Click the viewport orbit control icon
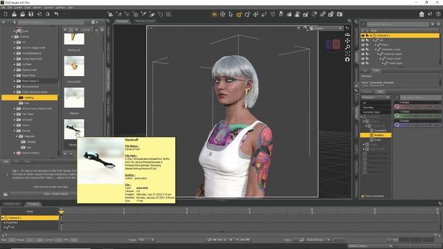Screen dimensions: 443x249 [347, 35]
